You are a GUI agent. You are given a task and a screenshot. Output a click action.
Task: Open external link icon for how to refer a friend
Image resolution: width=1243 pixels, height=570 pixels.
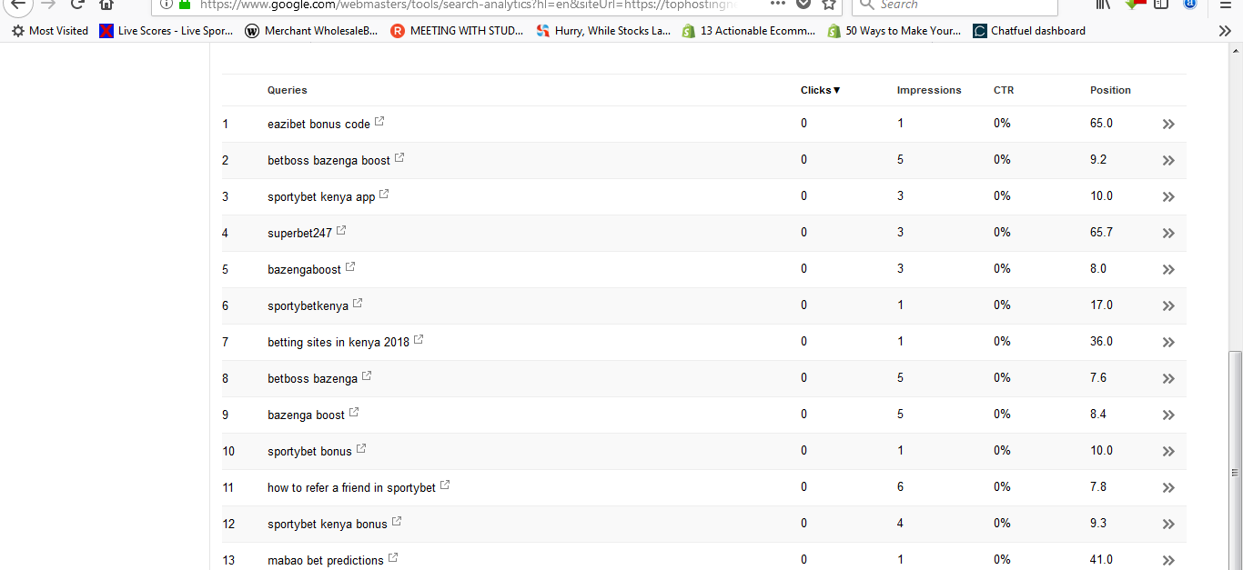pos(445,485)
